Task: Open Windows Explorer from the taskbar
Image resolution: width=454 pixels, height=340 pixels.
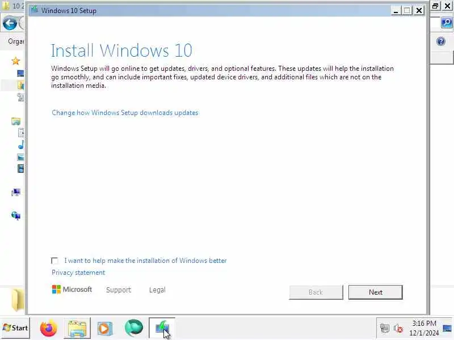Action: click(77, 329)
